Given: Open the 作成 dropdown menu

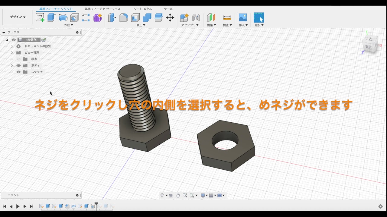Looking at the screenshot, I should click(69, 25).
